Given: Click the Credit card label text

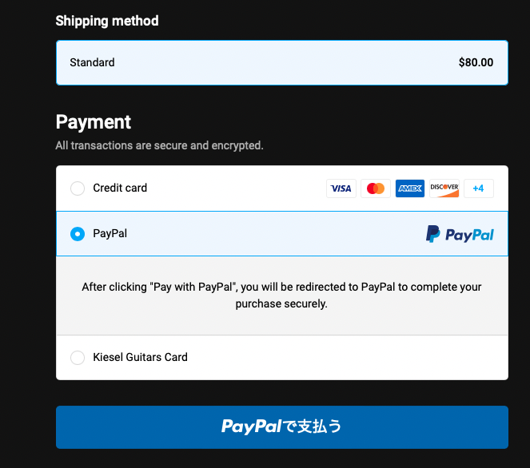Looking at the screenshot, I should point(120,188).
